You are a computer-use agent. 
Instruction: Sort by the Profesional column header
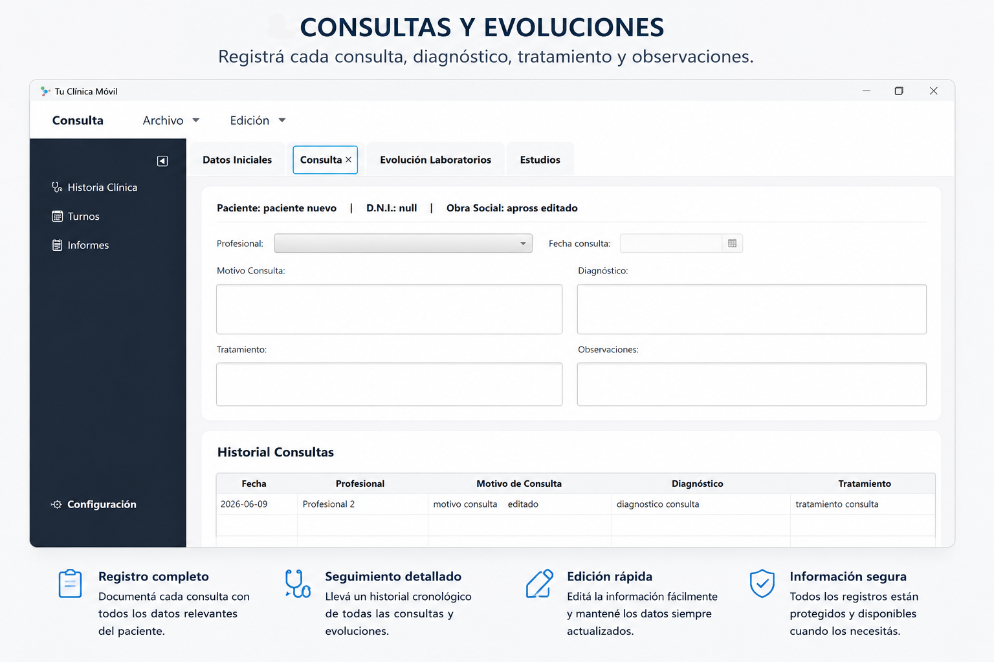point(360,484)
